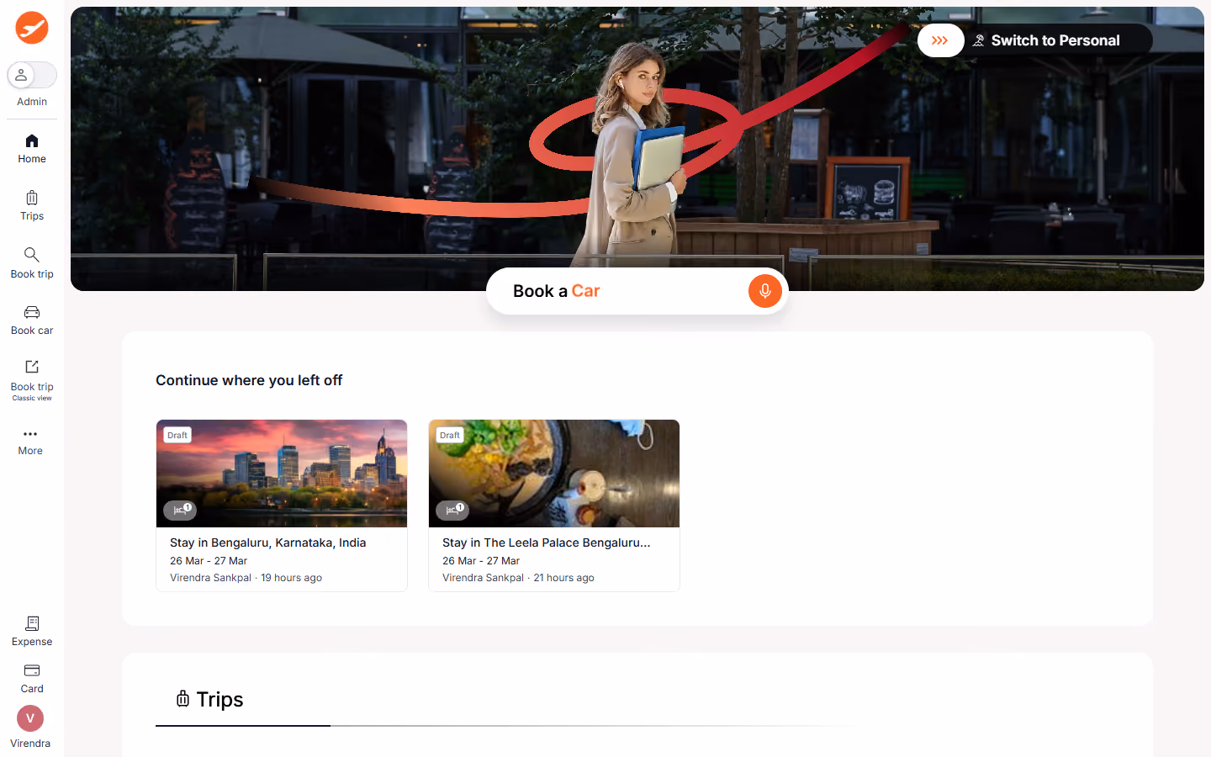This screenshot has width=1211, height=757.
Task: Click "19 hours ago" timestamp text
Action: [291, 578]
